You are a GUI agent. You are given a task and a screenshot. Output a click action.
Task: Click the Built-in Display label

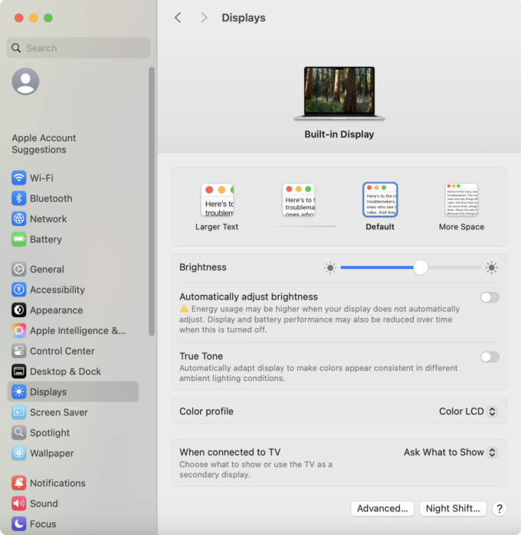[x=339, y=134]
